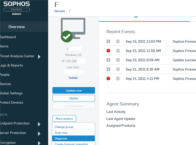Click the Last Agent Update label
196x145 pixels.
[x=121, y=119]
